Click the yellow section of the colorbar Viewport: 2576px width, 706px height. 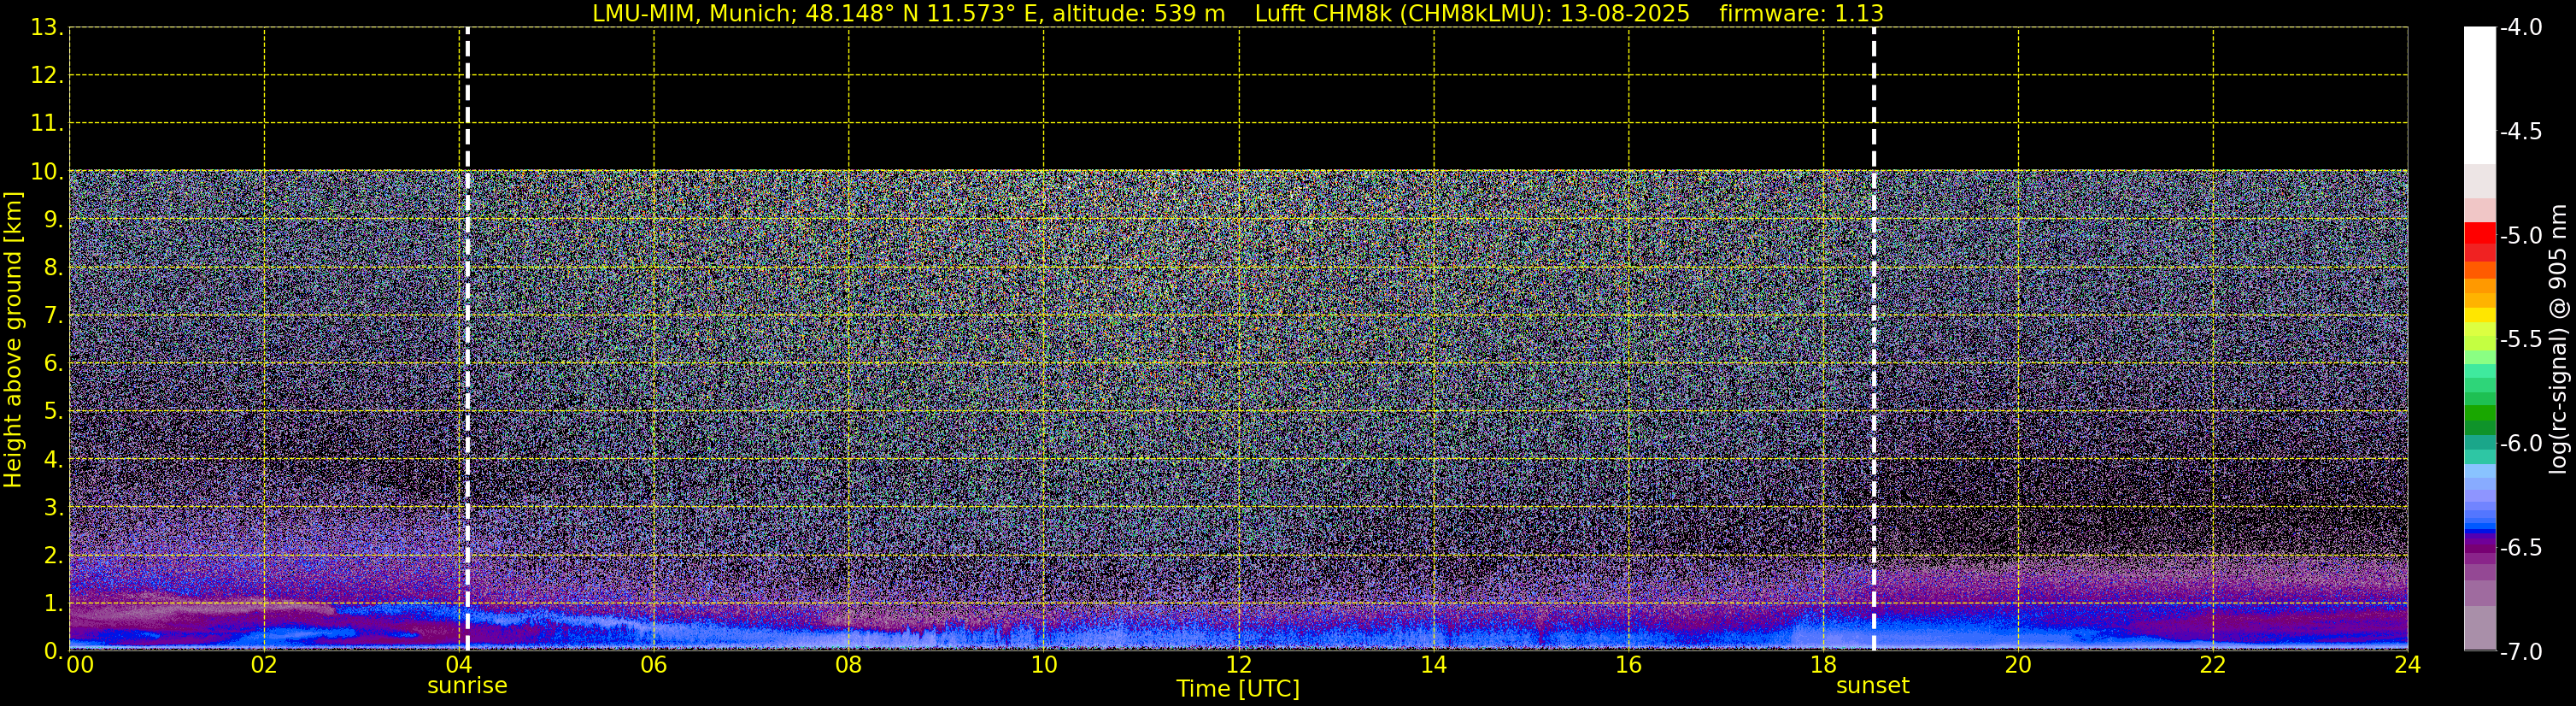2479,314
